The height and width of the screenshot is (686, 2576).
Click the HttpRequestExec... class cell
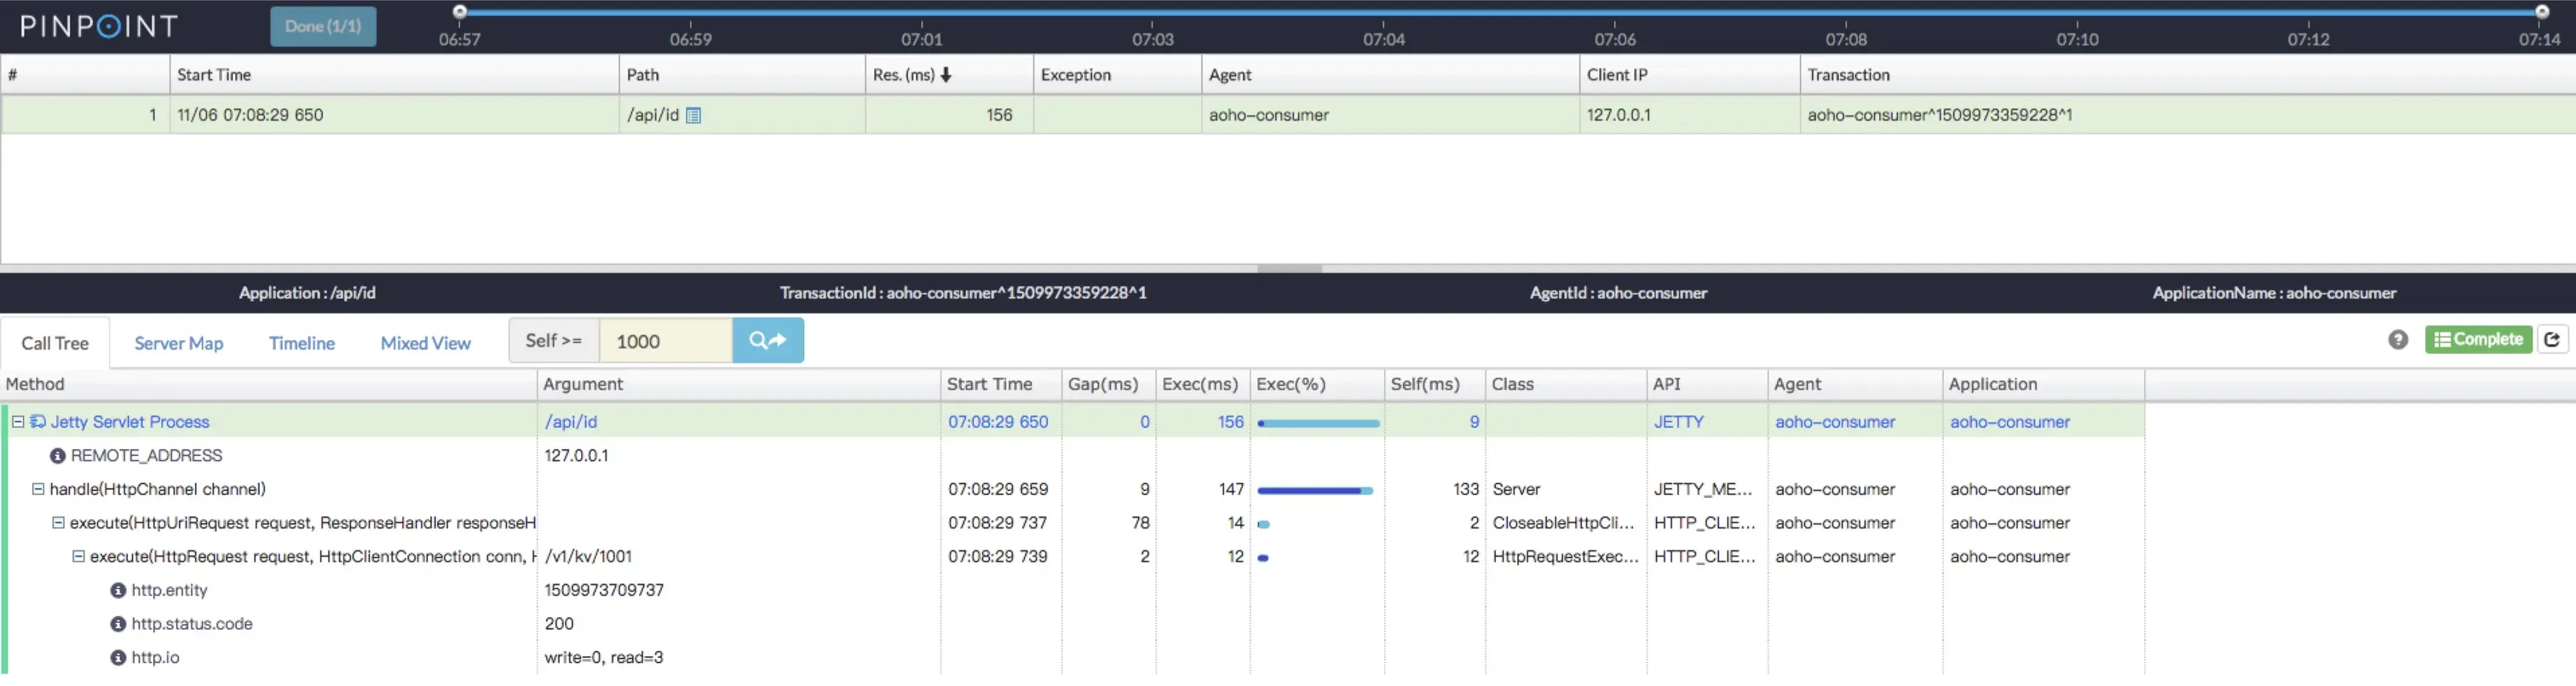1565,556
